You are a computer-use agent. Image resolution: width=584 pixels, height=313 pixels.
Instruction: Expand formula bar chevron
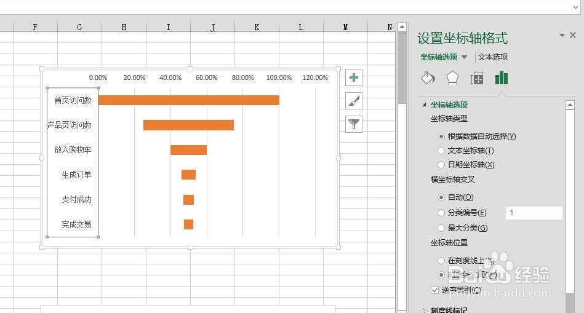pos(576,7)
